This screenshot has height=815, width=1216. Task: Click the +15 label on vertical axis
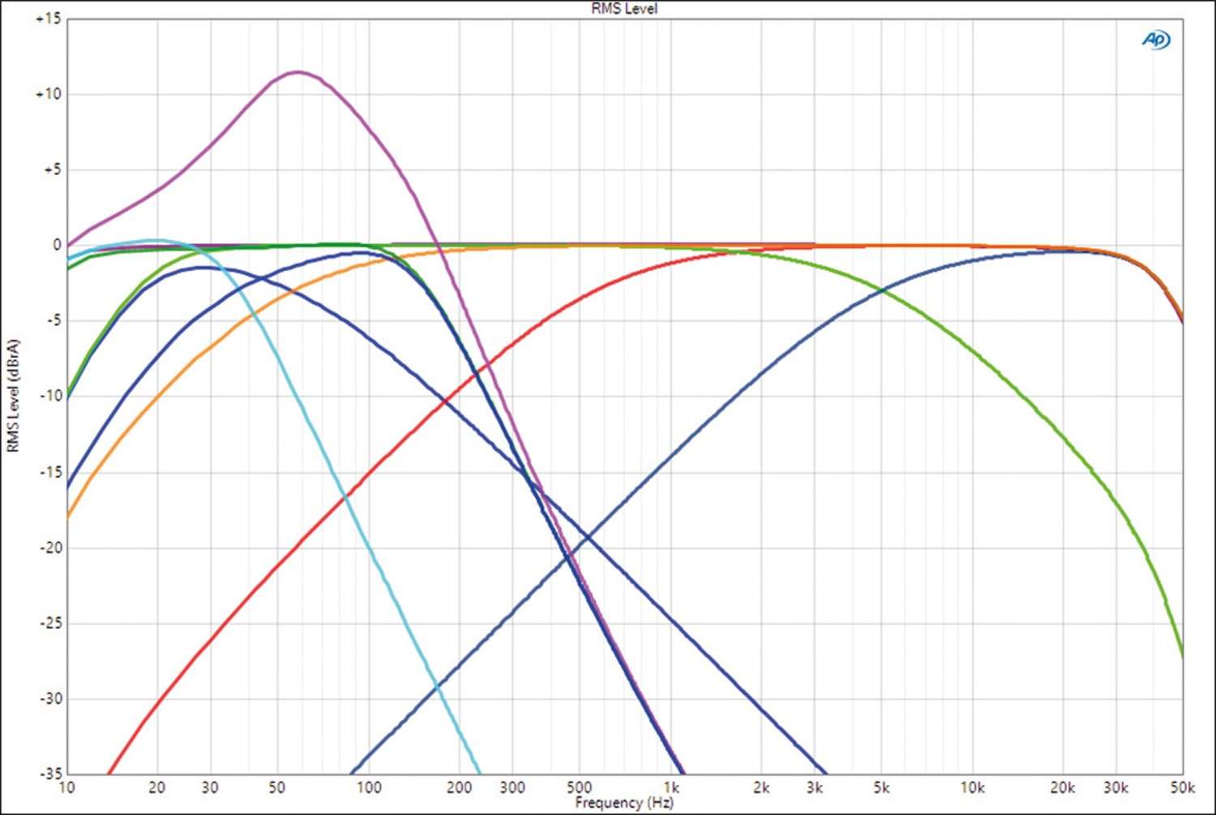tap(49, 19)
